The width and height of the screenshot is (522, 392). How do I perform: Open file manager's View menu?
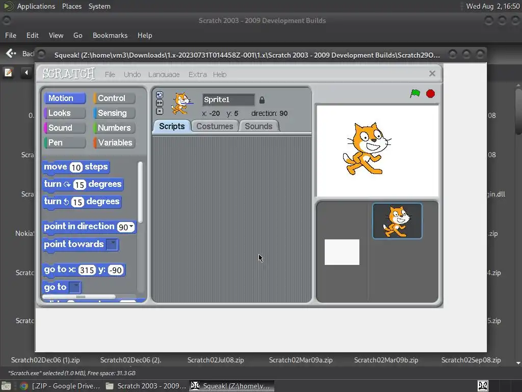click(x=56, y=35)
